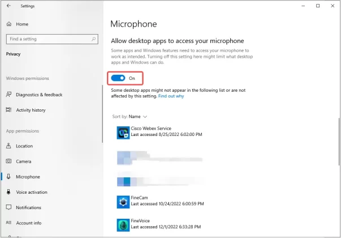
Task: Click the FineVoice app icon
Action: pyautogui.click(x=123, y=225)
